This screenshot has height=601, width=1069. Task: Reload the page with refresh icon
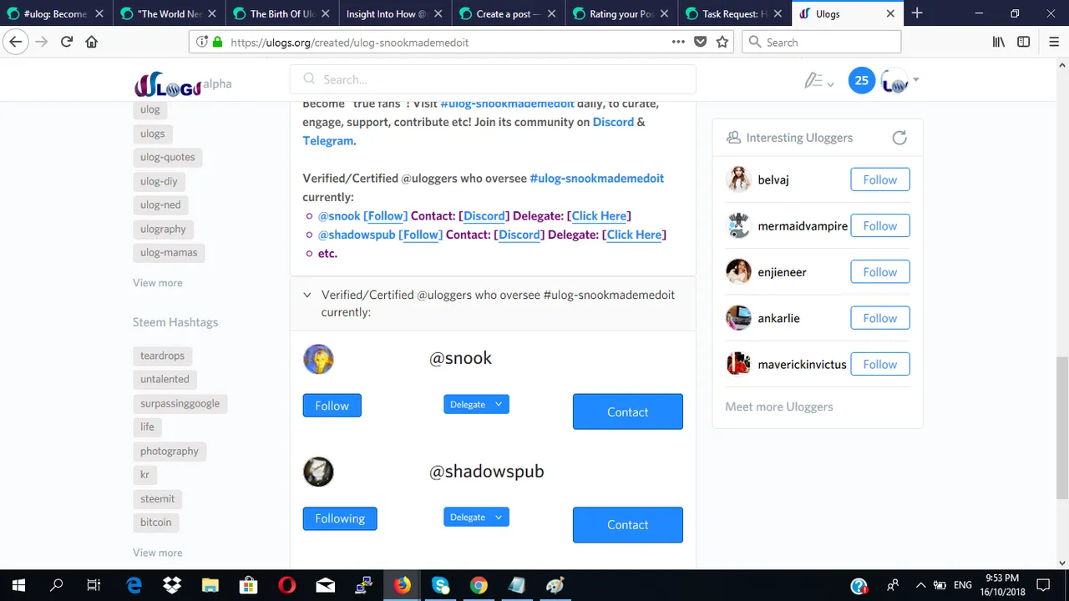(67, 42)
